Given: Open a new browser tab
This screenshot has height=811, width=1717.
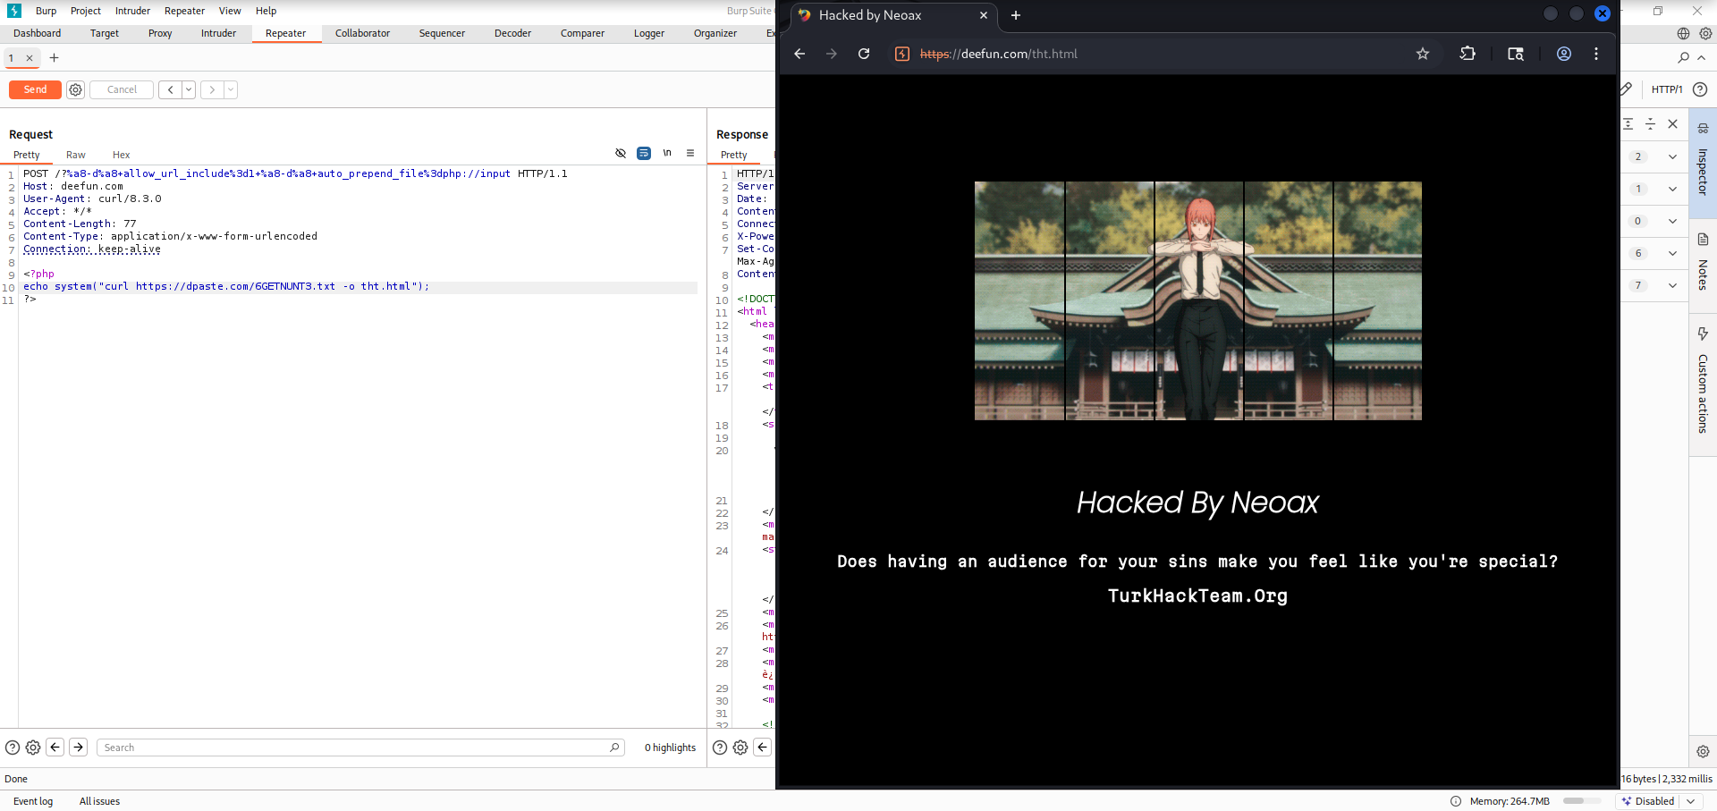Looking at the screenshot, I should coord(1016,15).
